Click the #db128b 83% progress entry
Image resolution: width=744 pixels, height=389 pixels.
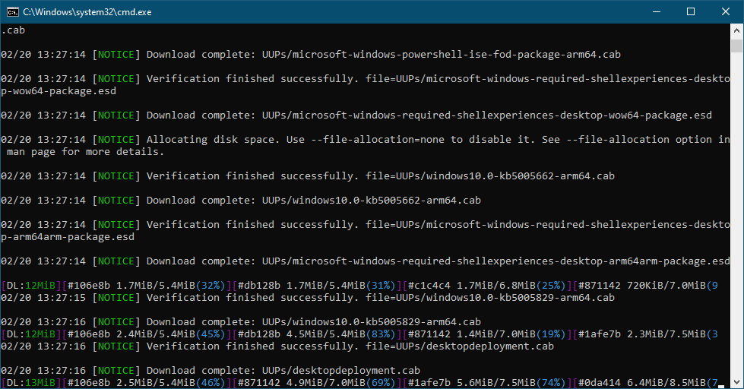tap(316, 334)
